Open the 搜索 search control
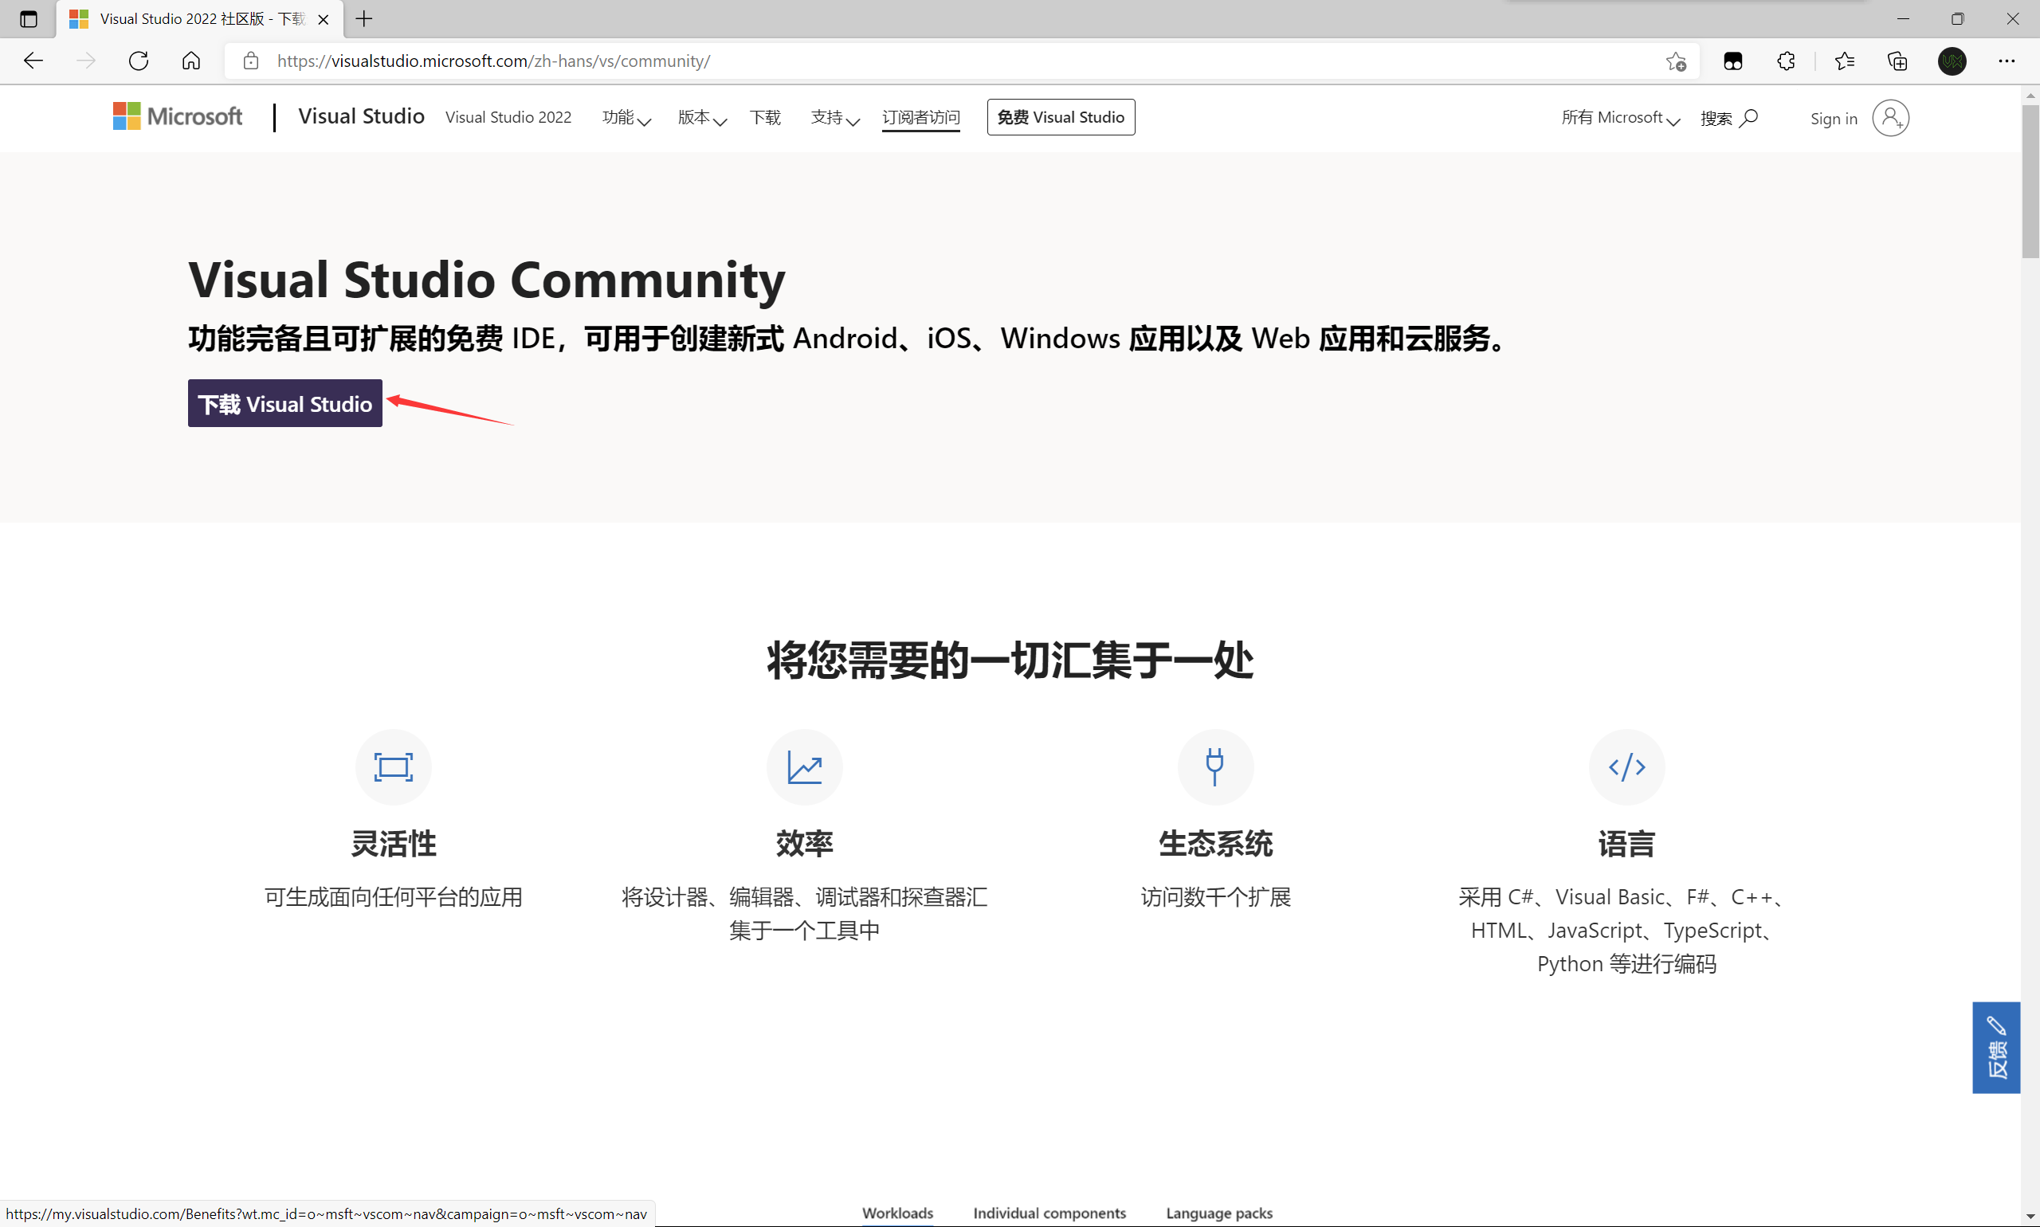Image resolution: width=2040 pixels, height=1227 pixels. click(x=1729, y=118)
